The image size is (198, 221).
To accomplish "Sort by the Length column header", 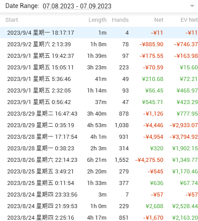I will coord(97,20).
